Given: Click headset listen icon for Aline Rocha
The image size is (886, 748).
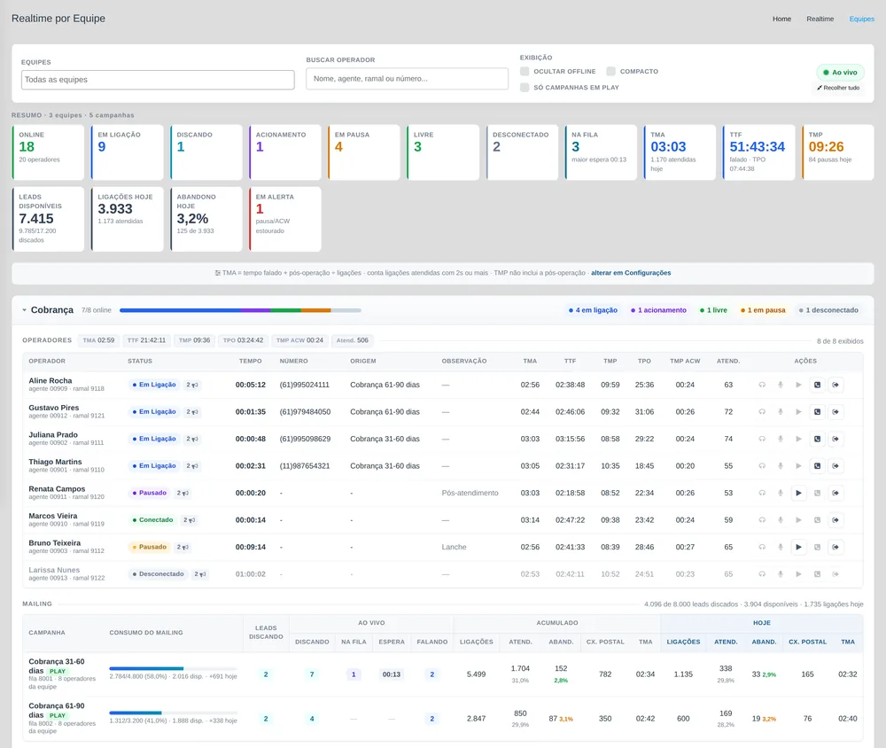Looking at the screenshot, I should (762, 385).
